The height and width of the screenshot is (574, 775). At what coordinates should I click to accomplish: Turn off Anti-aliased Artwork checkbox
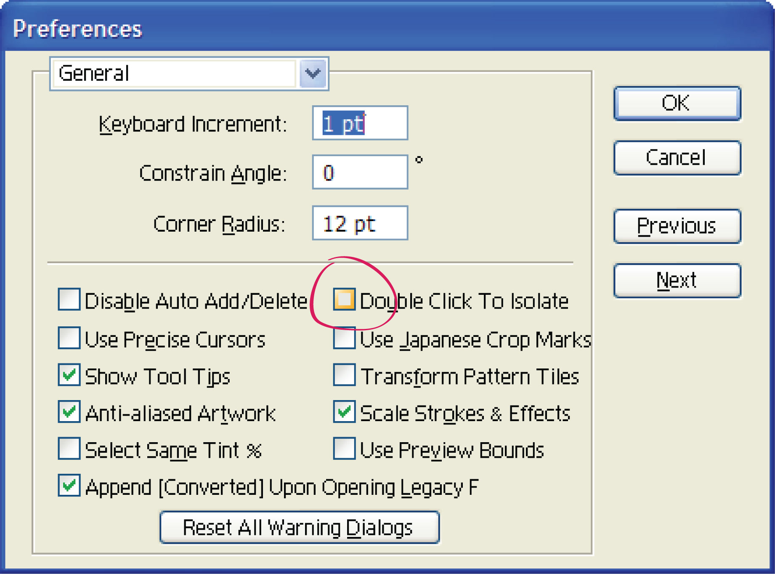69,412
